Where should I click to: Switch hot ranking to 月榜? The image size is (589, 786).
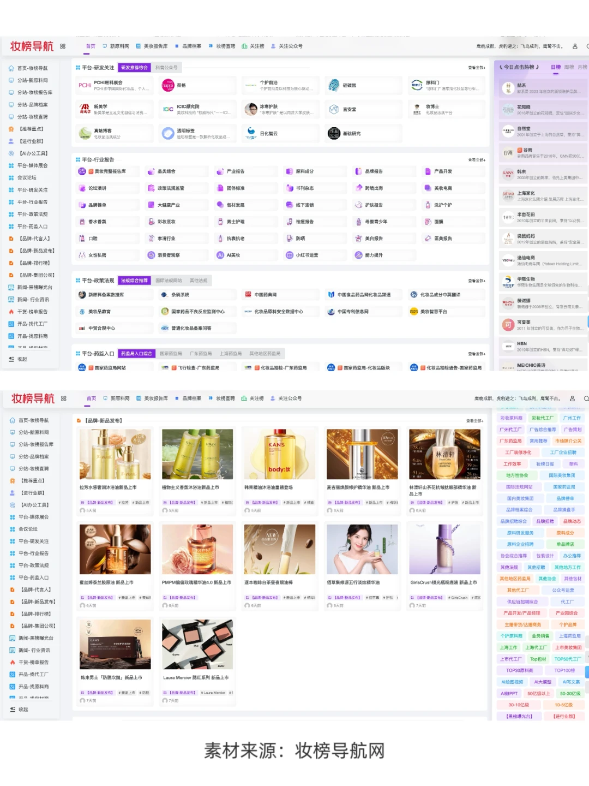click(582, 67)
